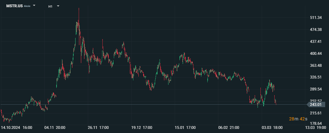Image resolution: width=329 pixels, height=133 pixels.
Task: Click the H1 timeframe label
Action: point(50,6)
